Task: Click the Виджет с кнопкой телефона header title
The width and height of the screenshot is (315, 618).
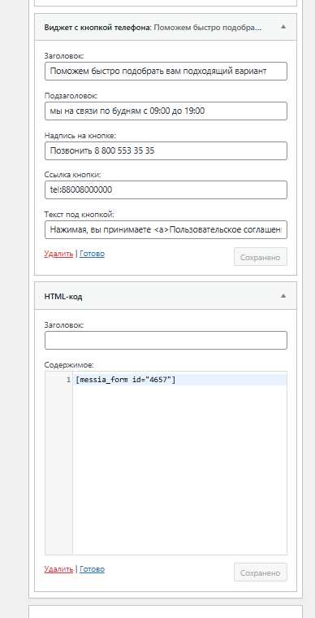Action: [x=152, y=28]
